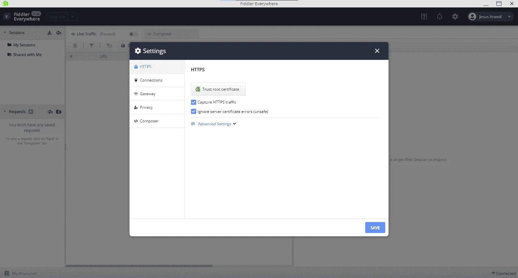Click the Fiddler Everywhere logo icon
The image size is (518, 278).
pyautogui.click(x=7, y=17)
